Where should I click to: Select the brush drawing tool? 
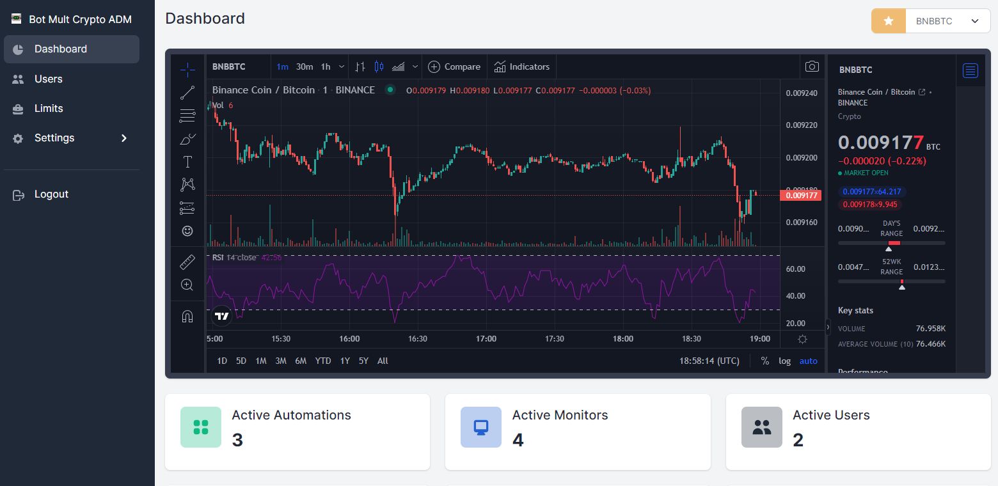(187, 139)
